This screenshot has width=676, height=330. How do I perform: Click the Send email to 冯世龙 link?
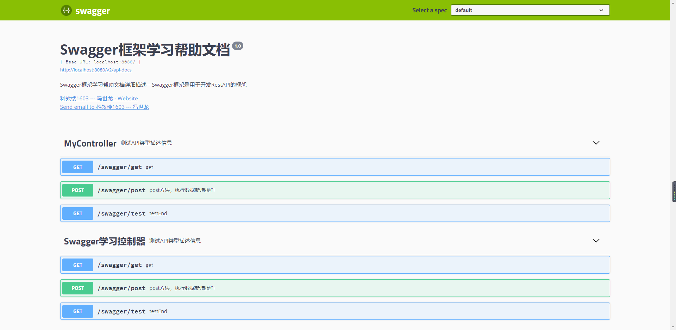pos(104,107)
